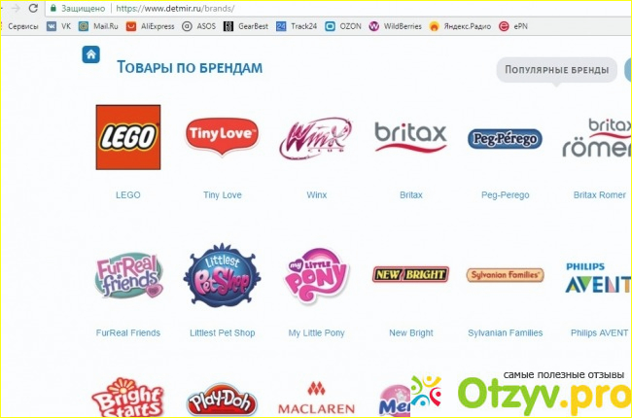Reload the page with refresh icon
This screenshot has width=632, height=418.
point(33,8)
